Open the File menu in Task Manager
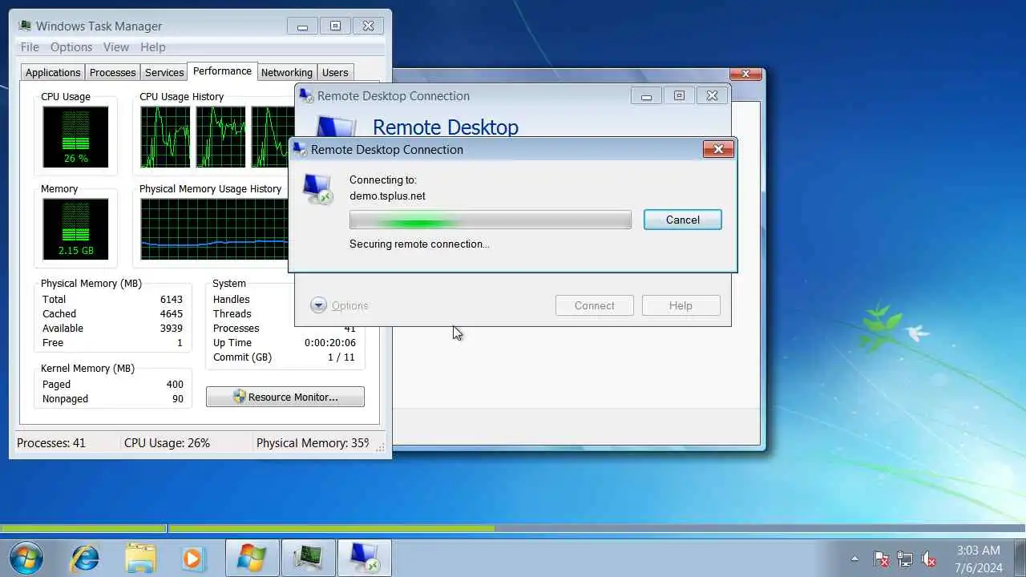 tap(30, 47)
